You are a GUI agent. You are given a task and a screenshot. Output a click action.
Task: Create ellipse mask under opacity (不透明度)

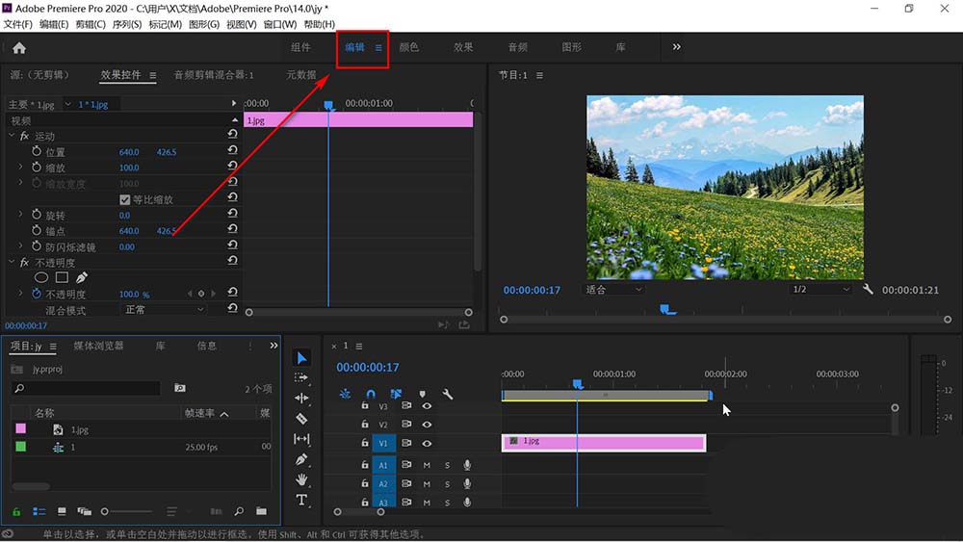pyautogui.click(x=41, y=277)
